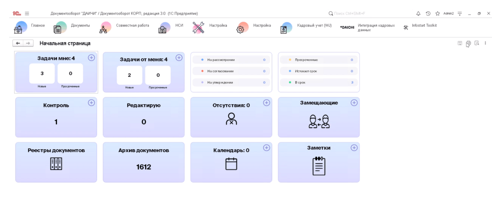Image resolution: width=492 pixels, height=218 pixels.
Task: Click the save diskette icon
Action: (460, 43)
